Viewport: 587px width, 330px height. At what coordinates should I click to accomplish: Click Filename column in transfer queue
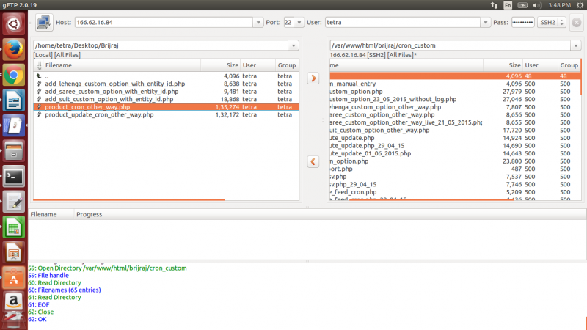(x=51, y=214)
